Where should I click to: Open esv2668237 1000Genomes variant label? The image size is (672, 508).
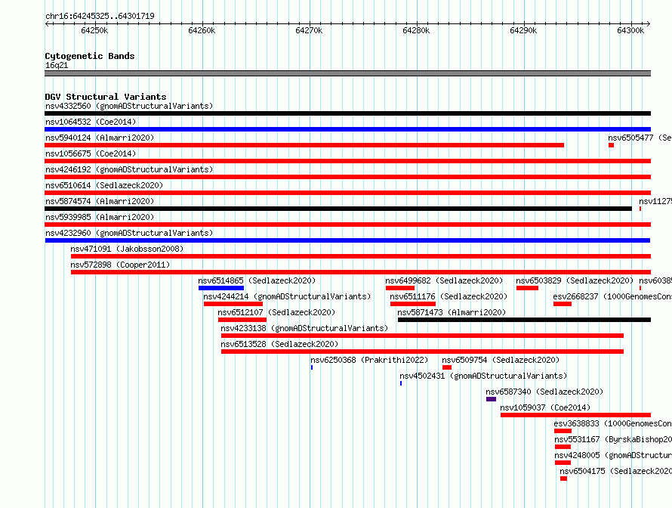[612, 296]
